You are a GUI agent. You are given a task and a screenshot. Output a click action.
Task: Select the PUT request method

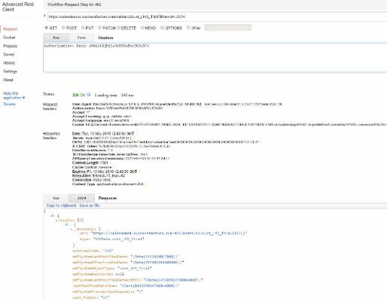(x=83, y=28)
